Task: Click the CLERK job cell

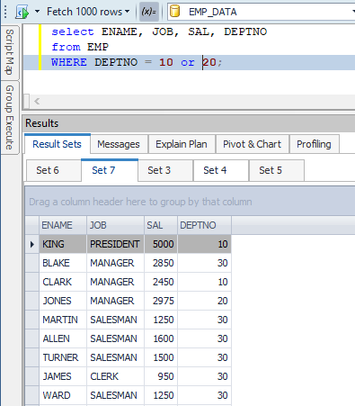Action: (x=115, y=376)
